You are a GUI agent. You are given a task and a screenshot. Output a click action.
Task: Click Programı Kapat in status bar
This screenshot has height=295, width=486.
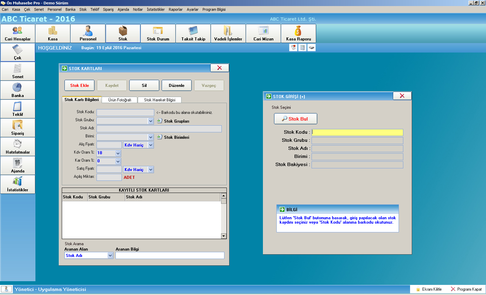pyautogui.click(x=466, y=289)
